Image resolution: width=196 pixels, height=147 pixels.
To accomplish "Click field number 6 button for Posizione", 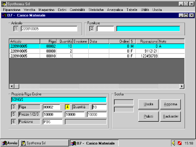I will pyautogui.click(x=14, y=122).
